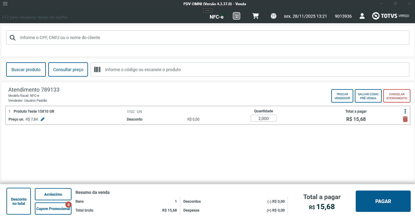Click Acréscimo button
Image resolution: width=415 pixels, height=218 pixels.
[x=53, y=194]
